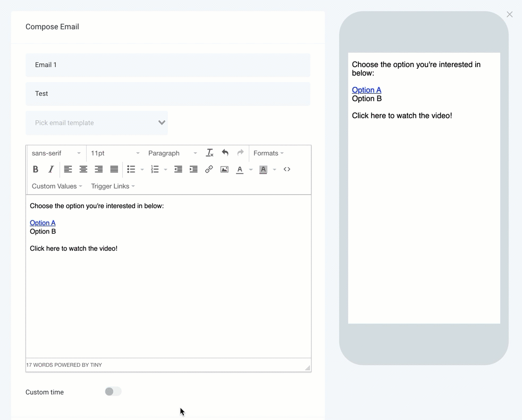Insert an image into the email
This screenshot has height=420, width=522.
[x=224, y=169]
